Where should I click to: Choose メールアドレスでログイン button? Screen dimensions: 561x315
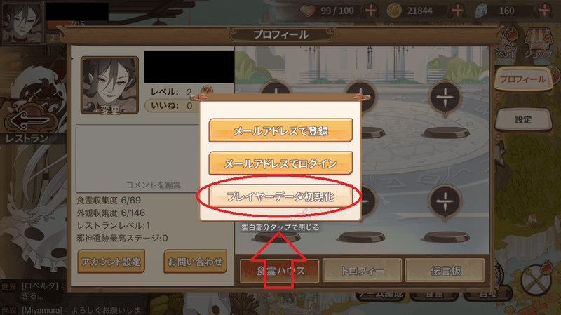pyautogui.click(x=281, y=163)
